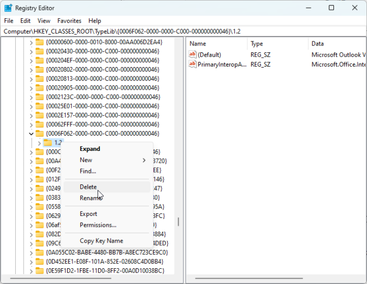Choose Delete from the context menu

pyautogui.click(x=107, y=187)
